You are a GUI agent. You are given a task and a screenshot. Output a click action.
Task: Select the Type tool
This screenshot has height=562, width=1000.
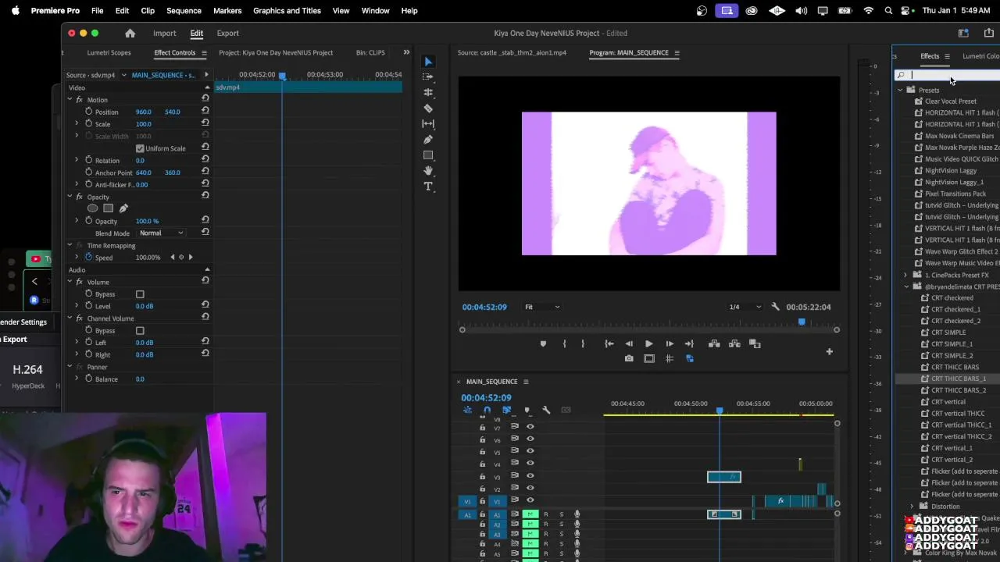click(x=428, y=187)
